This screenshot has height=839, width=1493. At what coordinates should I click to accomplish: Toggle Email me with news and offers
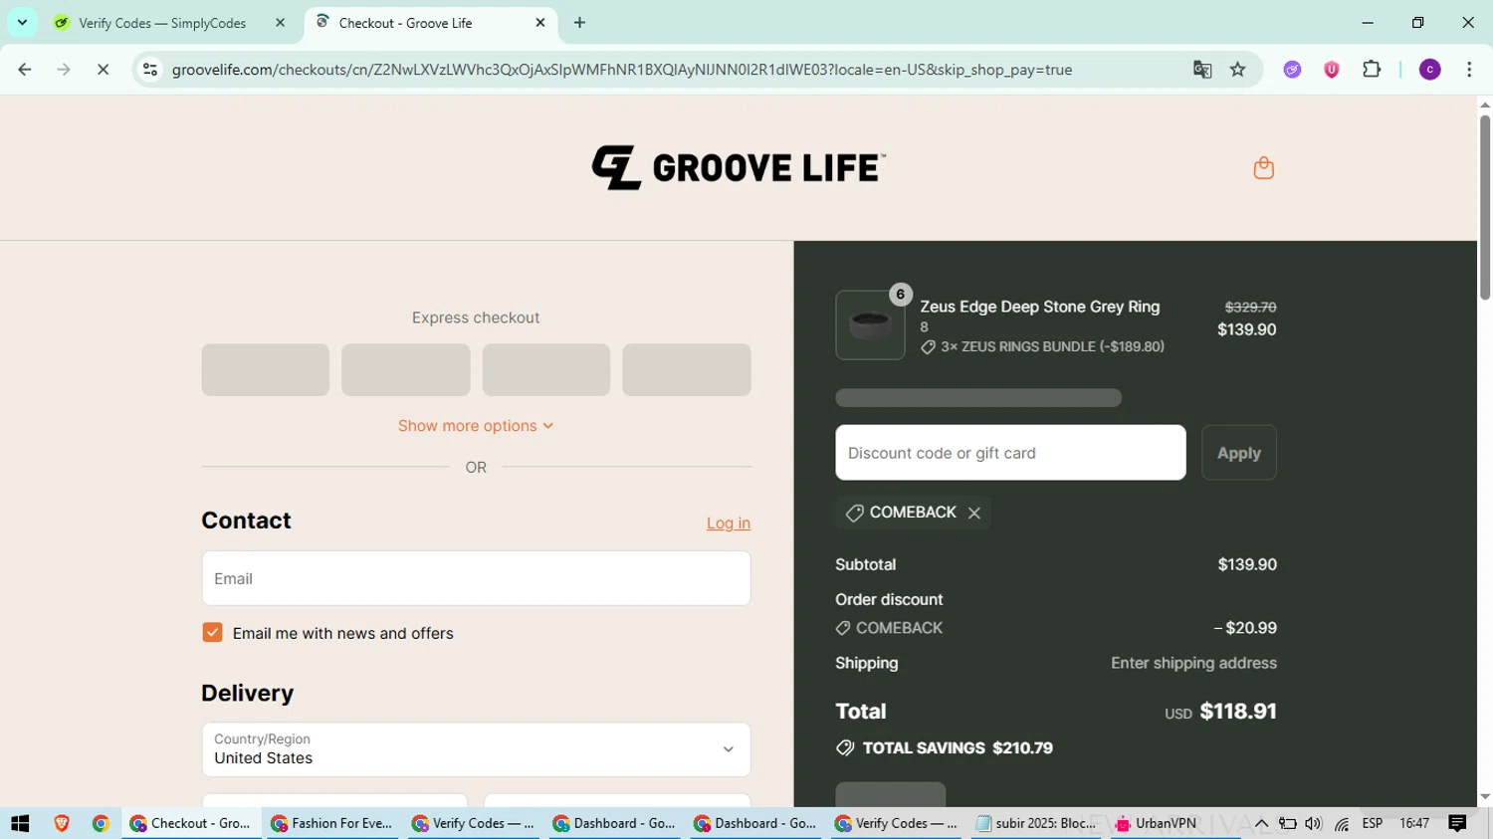pos(212,633)
